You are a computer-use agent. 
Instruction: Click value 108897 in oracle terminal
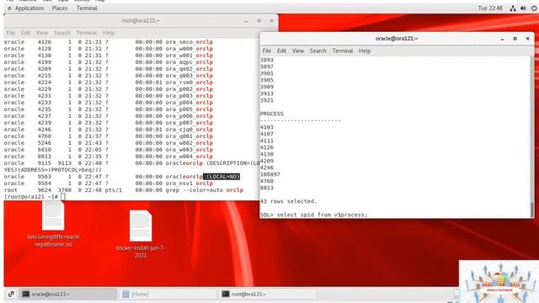coord(270,174)
